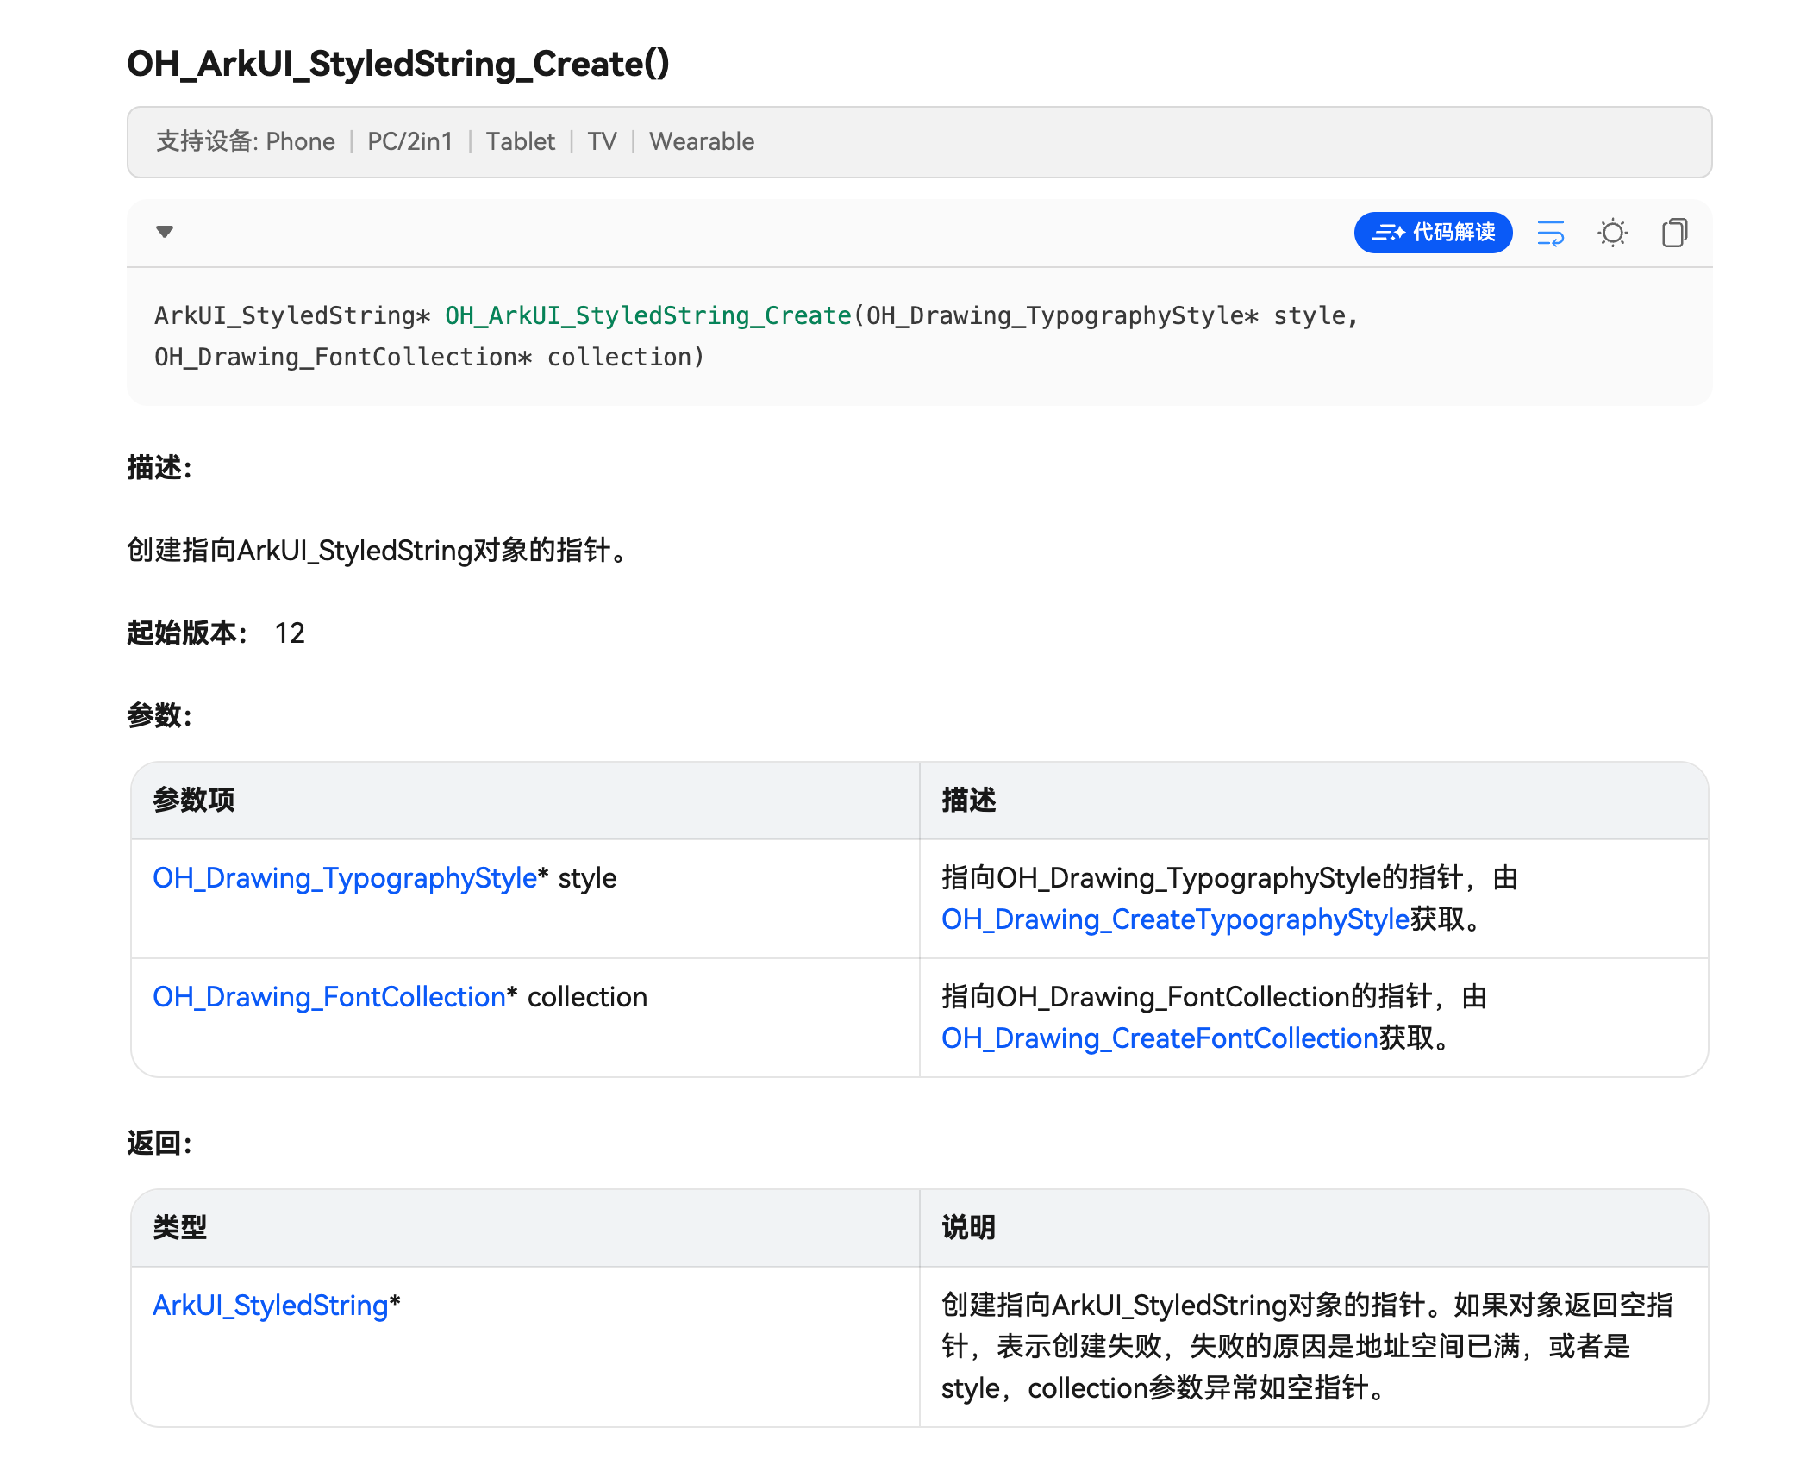Toggle line wrap icon in code toolbar
Viewport: 1819px width, 1477px height.
tap(1550, 233)
